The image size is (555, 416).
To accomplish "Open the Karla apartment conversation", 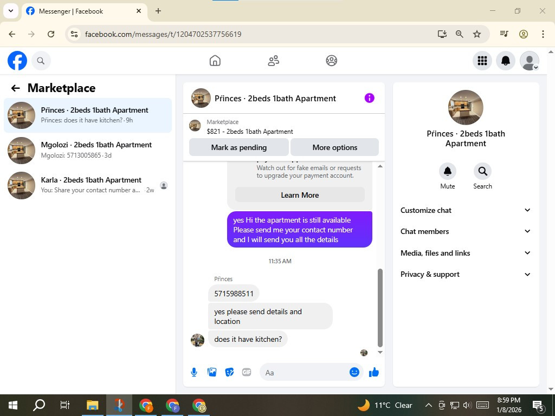I will (x=88, y=185).
